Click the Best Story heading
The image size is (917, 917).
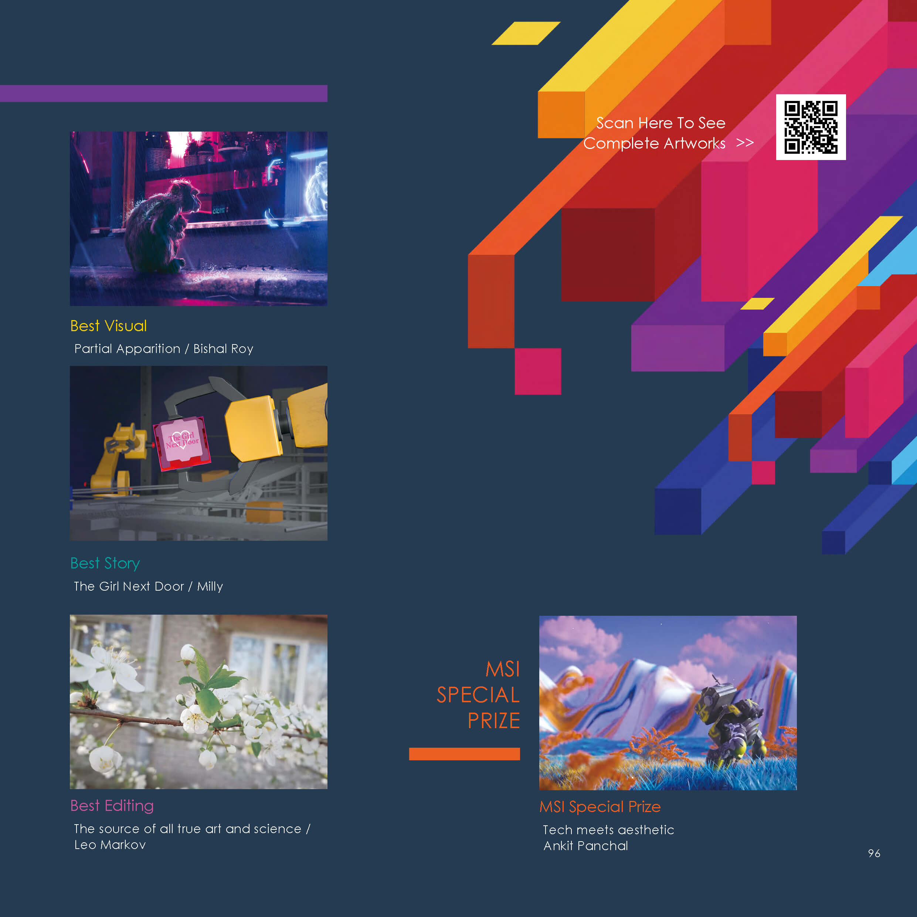(x=105, y=563)
